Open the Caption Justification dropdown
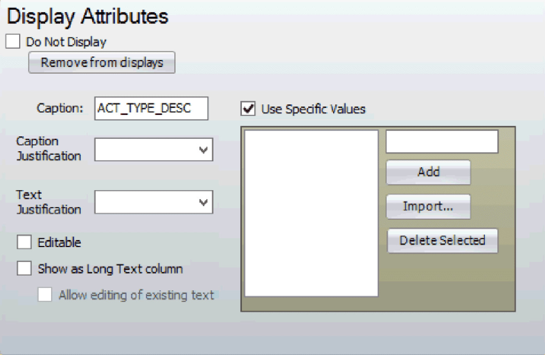545x355 pixels. click(148, 150)
